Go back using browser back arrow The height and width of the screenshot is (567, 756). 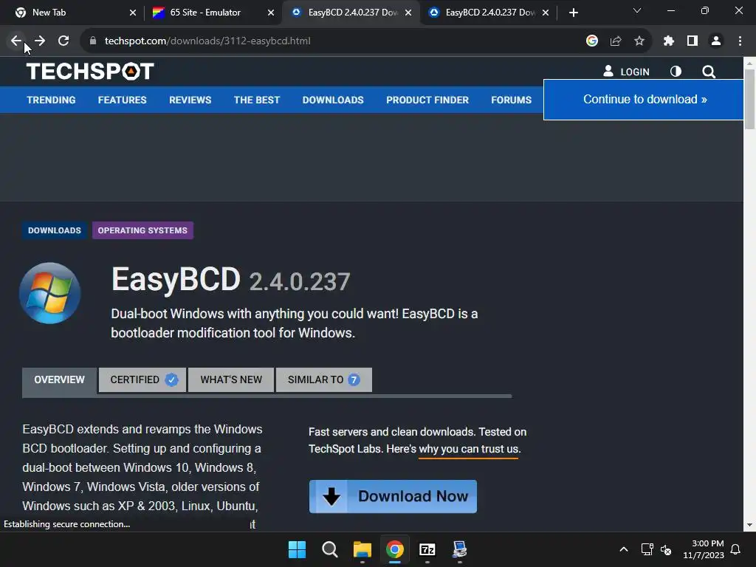point(16,41)
